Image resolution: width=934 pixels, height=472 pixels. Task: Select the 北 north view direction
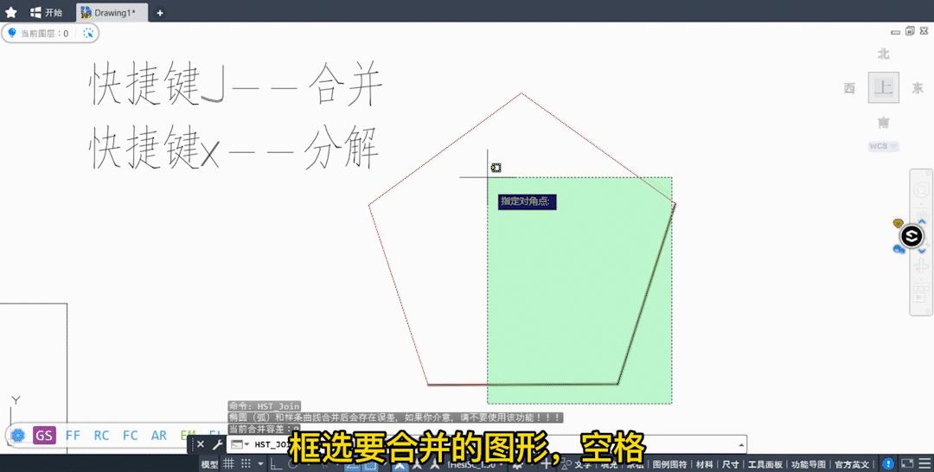coord(883,54)
